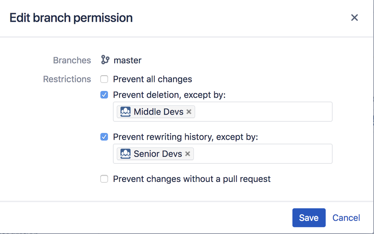Remove Middle Devs using its x icon
Image resolution: width=374 pixels, height=234 pixels.
(189, 112)
